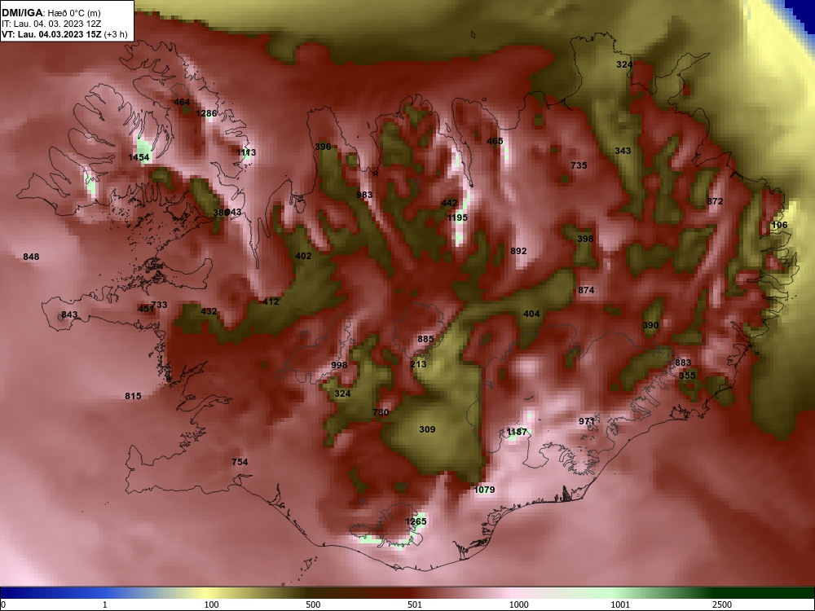Select the 1001 tick label on color scale

(620, 604)
